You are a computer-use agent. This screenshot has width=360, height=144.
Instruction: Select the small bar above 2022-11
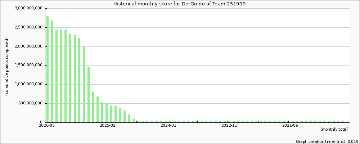(x=229, y=122)
